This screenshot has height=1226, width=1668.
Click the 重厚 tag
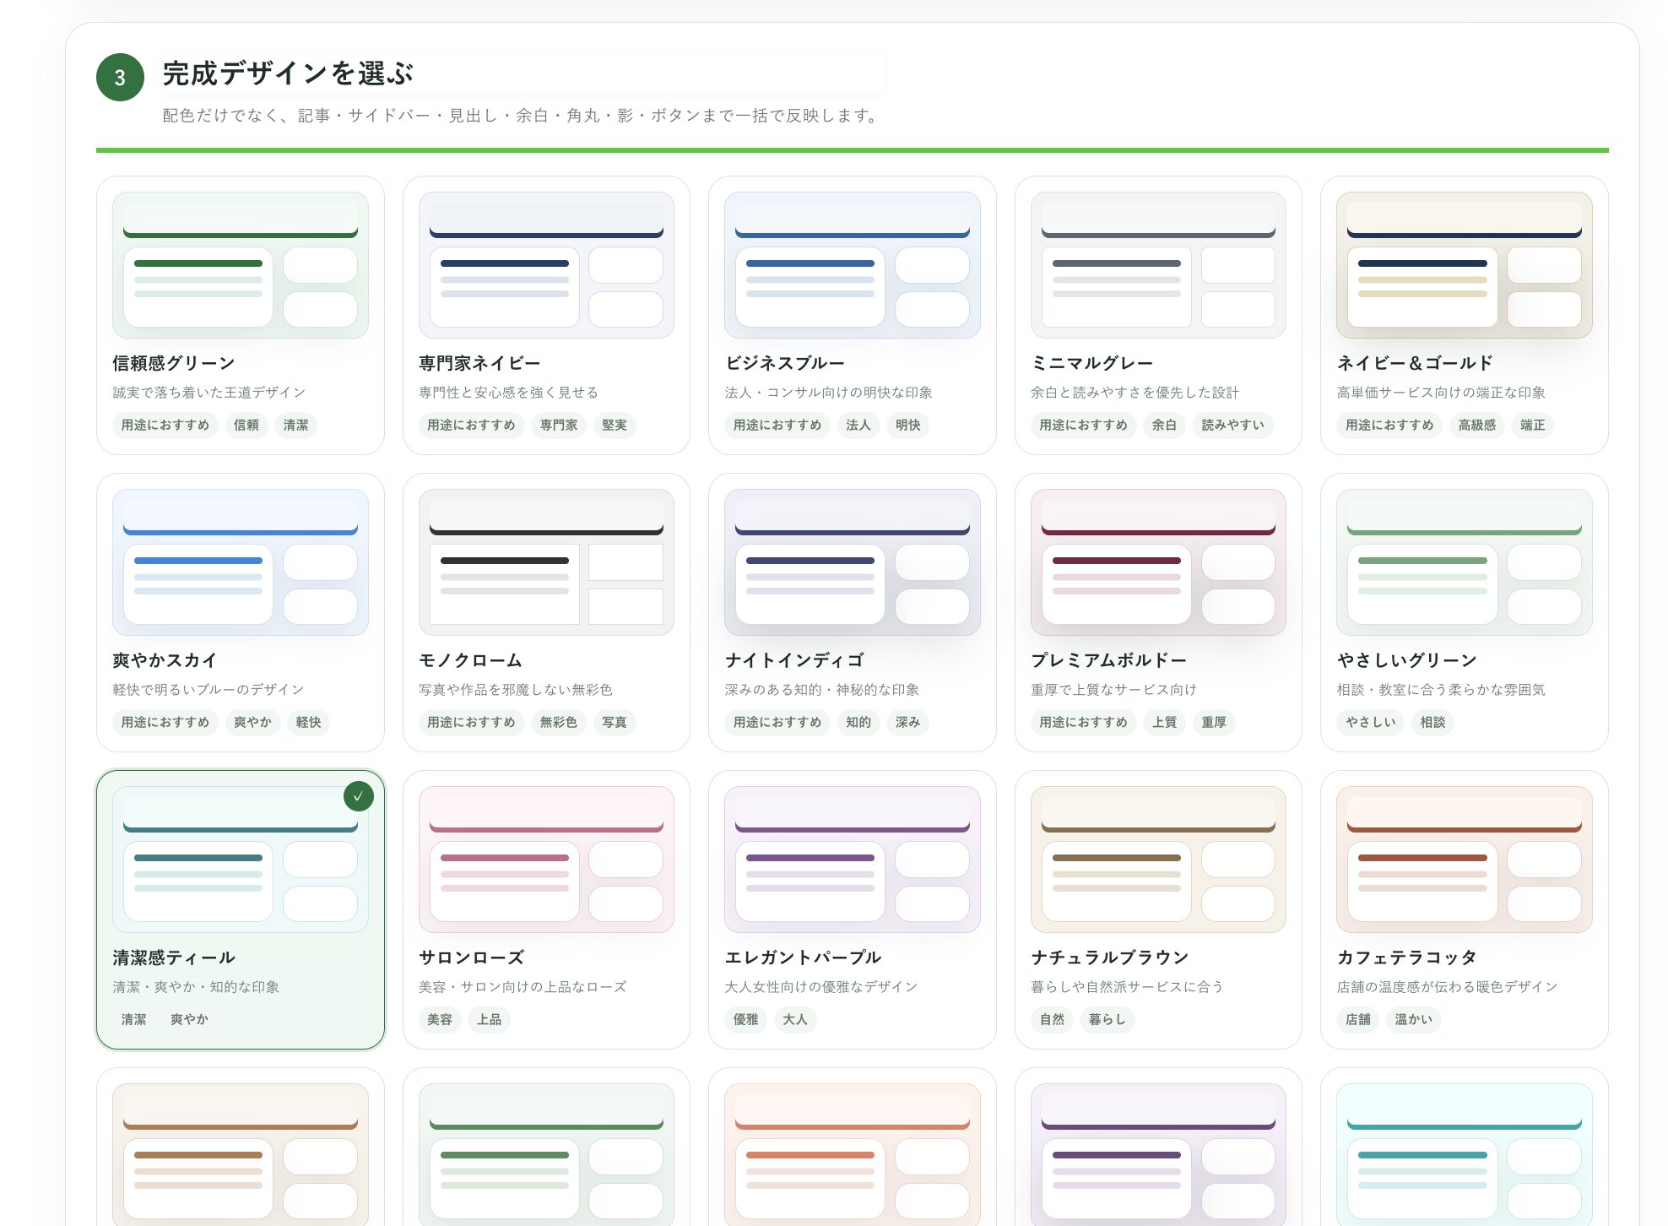pos(1214,722)
